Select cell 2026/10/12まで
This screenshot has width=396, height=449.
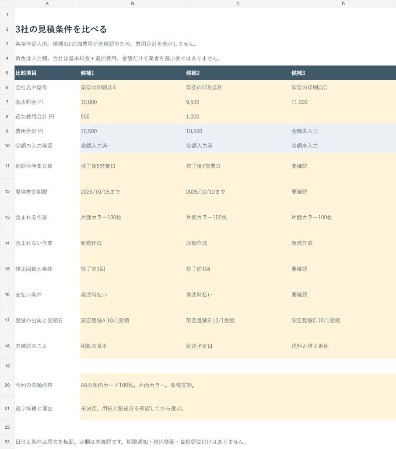pyautogui.click(x=238, y=192)
